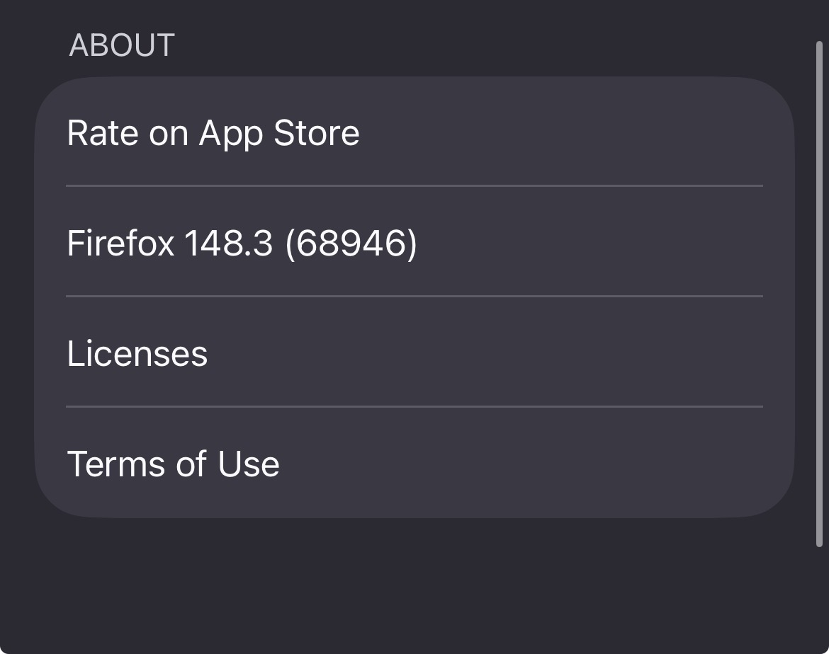829x654 pixels.
Task: Tap the Firefox 148.3 version entry
Action: tap(241, 243)
